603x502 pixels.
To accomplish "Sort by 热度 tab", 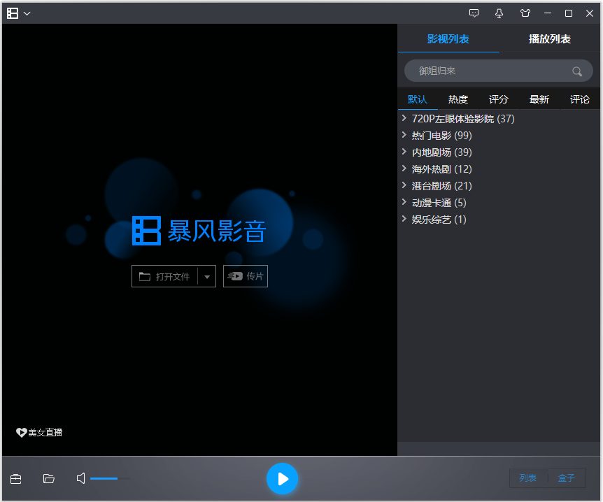I will point(458,99).
